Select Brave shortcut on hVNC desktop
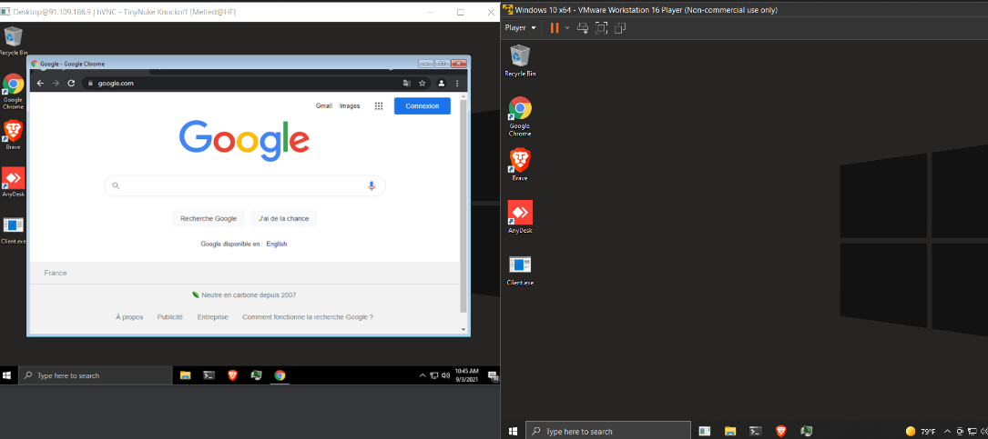This screenshot has height=439, width=988. click(x=14, y=135)
